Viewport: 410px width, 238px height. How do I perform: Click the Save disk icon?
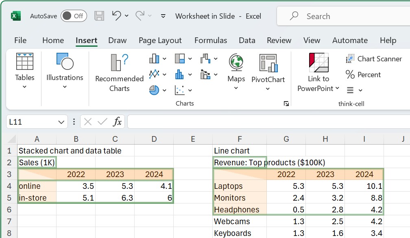point(99,16)
